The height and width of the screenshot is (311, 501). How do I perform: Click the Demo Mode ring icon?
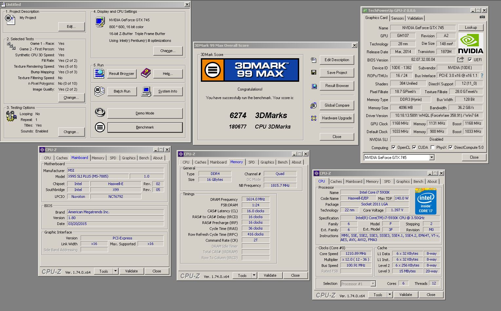pos(100,112)
